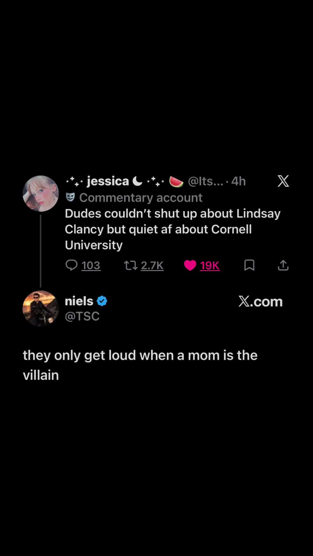The height and width of the screenshot is (556, 313).
Task: Click the truncated @Its... handle
Action: [206, 181]
